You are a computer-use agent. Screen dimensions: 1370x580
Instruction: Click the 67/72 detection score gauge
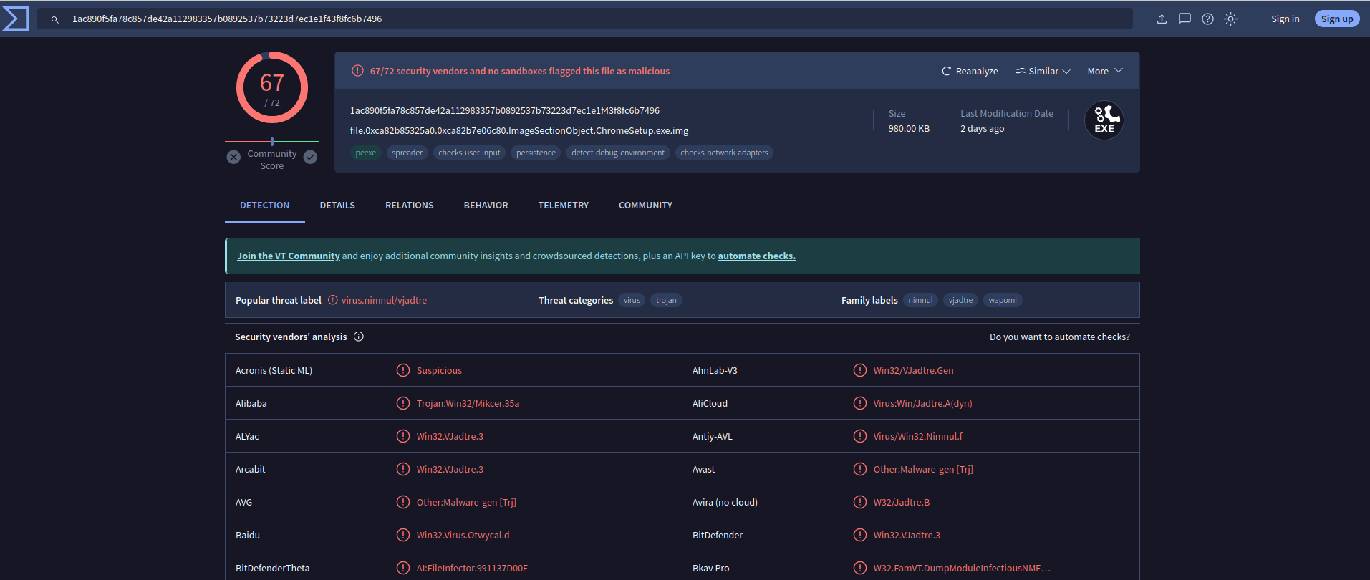click(272, 87)
